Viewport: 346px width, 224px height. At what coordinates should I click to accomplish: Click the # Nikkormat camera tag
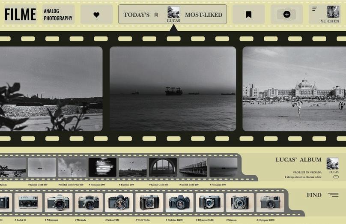(51, 220)
